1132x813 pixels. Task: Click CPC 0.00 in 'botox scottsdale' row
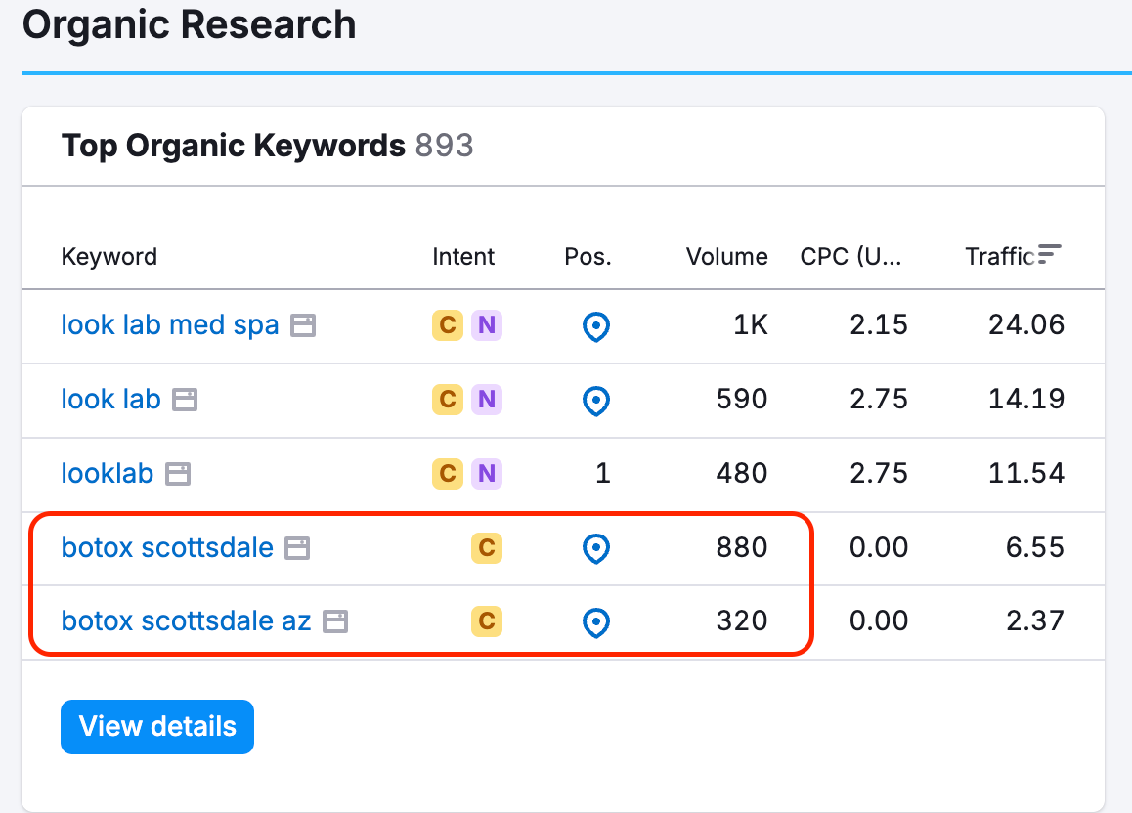879,548
